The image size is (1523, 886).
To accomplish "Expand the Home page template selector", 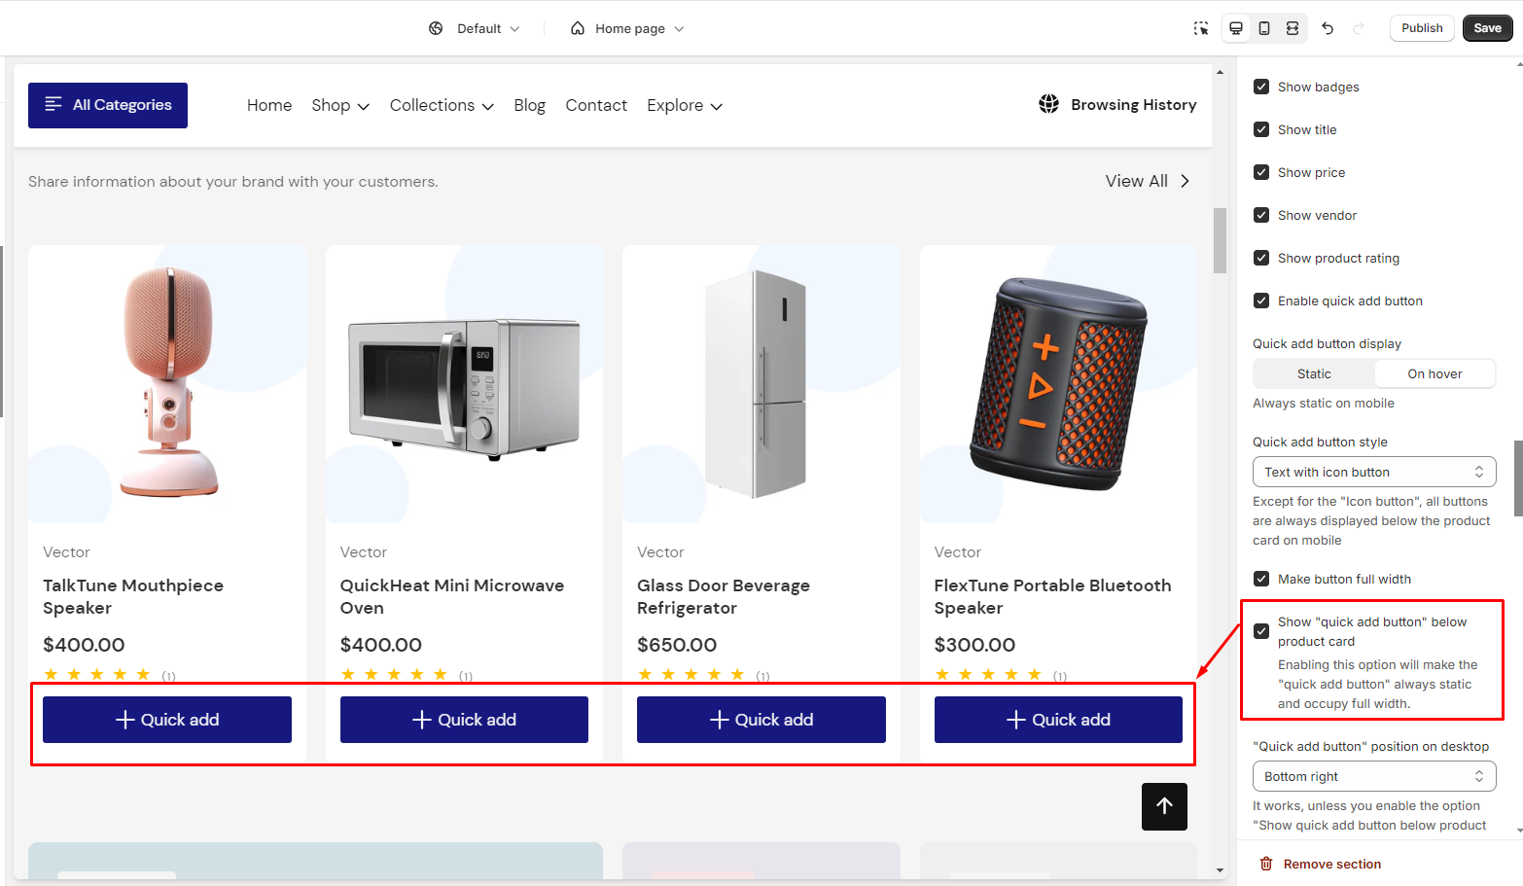I will click(x=628, y=28).
